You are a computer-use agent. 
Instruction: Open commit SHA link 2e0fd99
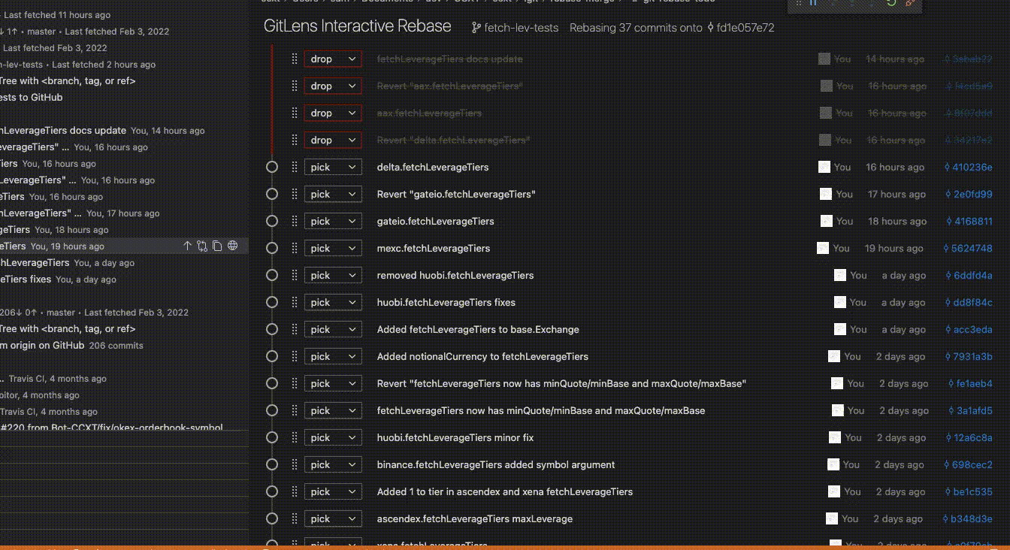coord(969,194)
